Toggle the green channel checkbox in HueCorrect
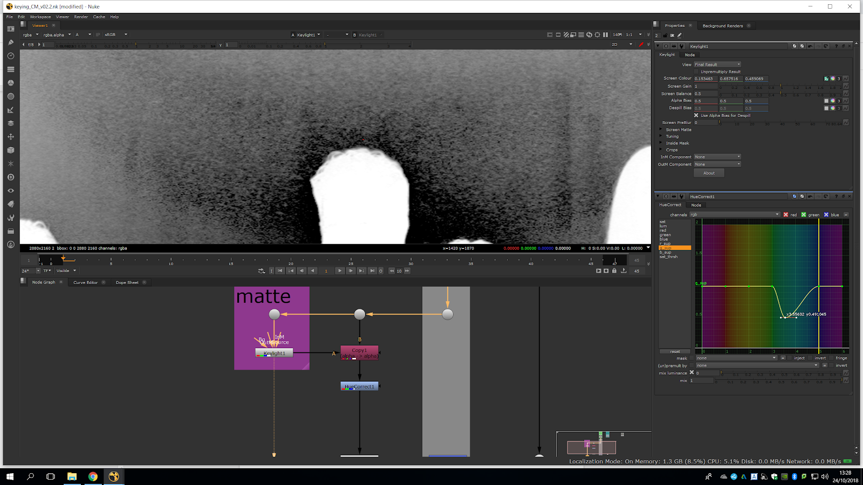The image size is (863, 485). point(804,214)
